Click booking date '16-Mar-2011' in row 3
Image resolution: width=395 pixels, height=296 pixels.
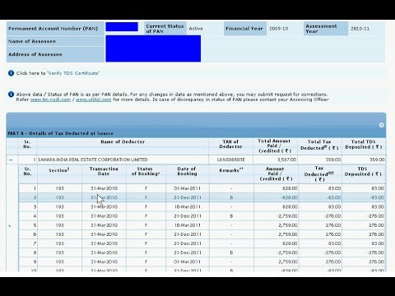coord(187,206)
